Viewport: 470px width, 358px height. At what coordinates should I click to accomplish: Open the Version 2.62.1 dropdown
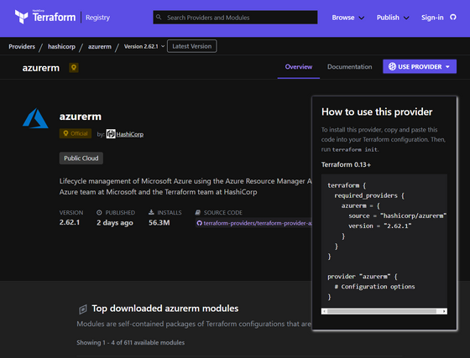(144, 46)
